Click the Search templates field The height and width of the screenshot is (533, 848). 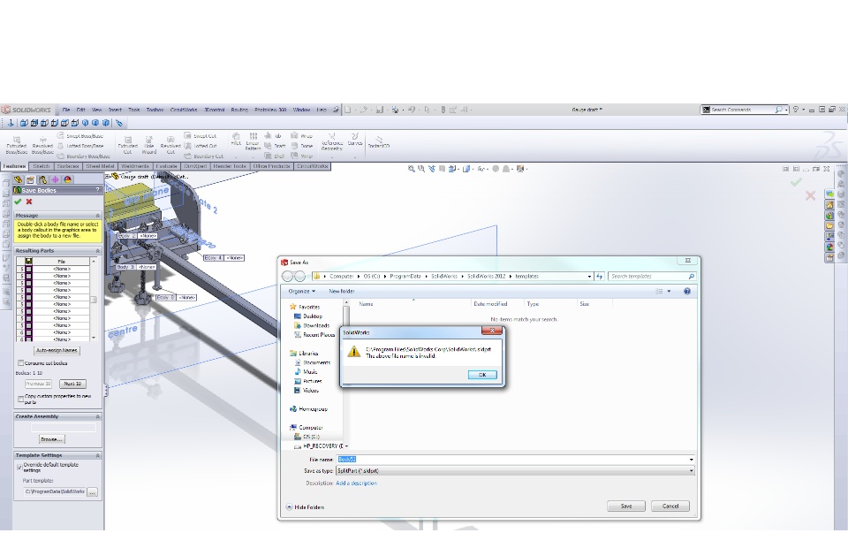pyautogui.click(x=651, y=276)
